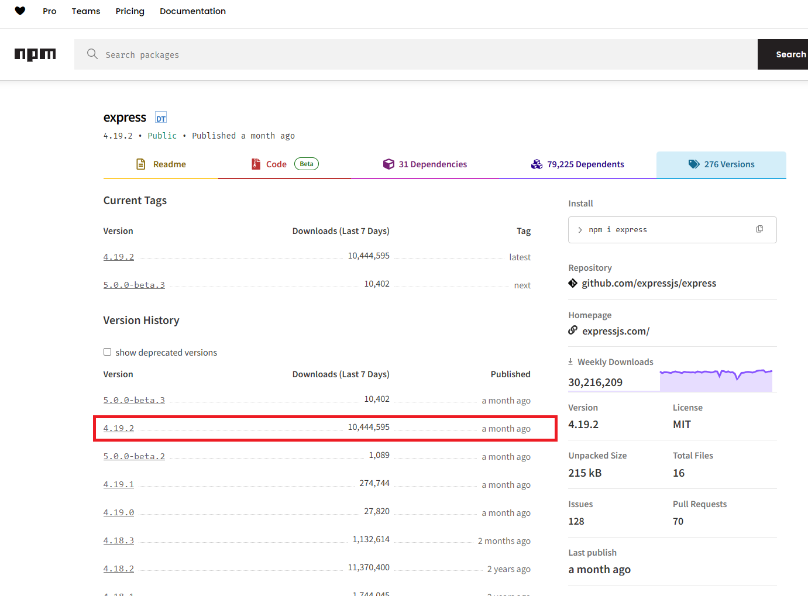The height and width of the screenshot is (596, 808).
Task: Click the DT TypeScript declarations badge
Action: (x=161, y=118)
